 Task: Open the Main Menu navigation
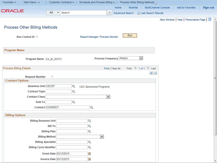pos(32,2)
